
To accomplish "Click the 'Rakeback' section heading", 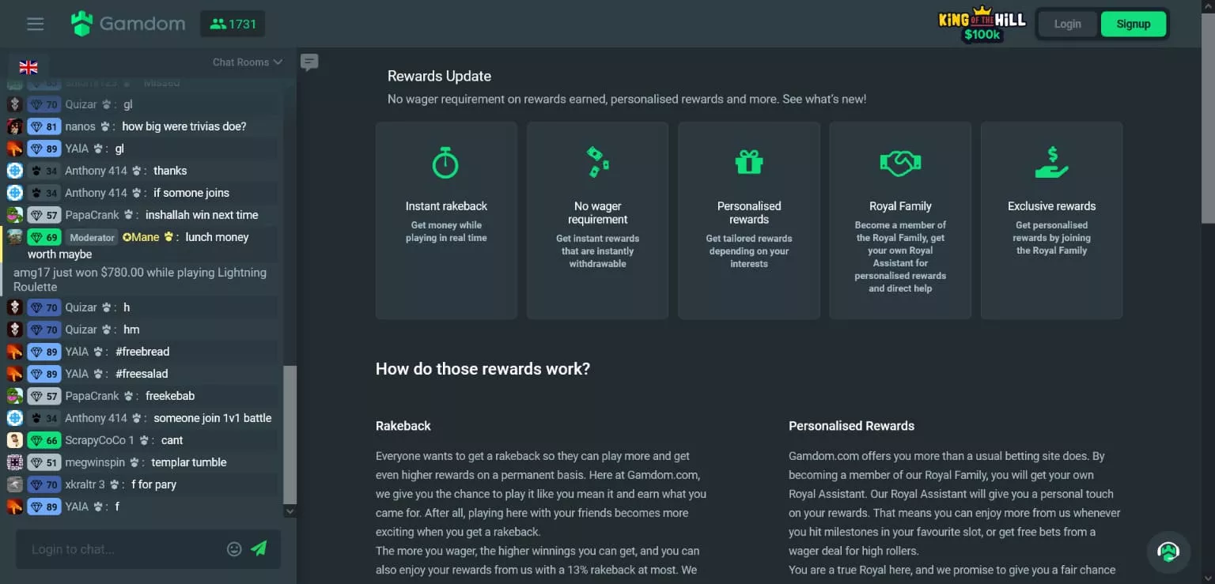I will pyautogui.click(x=403, y=426).
